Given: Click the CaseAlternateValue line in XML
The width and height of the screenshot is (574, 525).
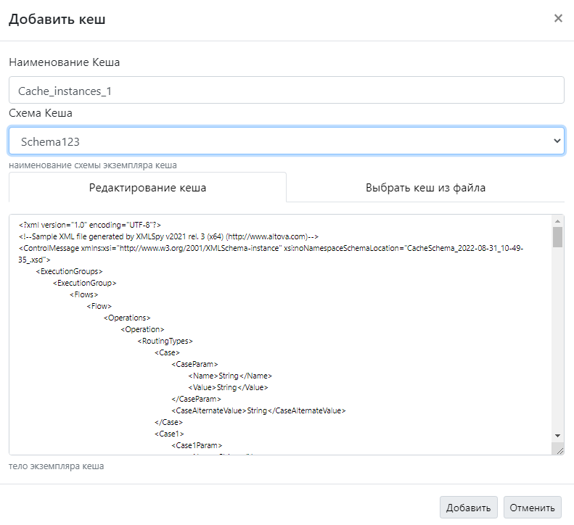Looking at the screenshot, I should pyautogui.click(x=258, y=410).
